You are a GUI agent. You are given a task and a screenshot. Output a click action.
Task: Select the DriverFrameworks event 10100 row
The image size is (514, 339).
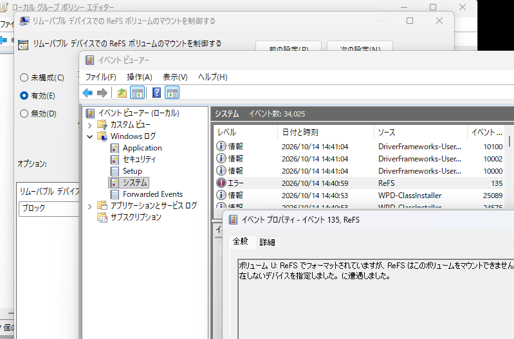pos(359,147)
